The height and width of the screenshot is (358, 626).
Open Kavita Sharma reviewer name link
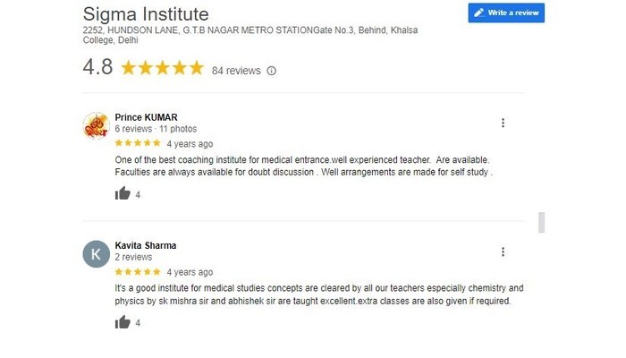coord(146,246)
